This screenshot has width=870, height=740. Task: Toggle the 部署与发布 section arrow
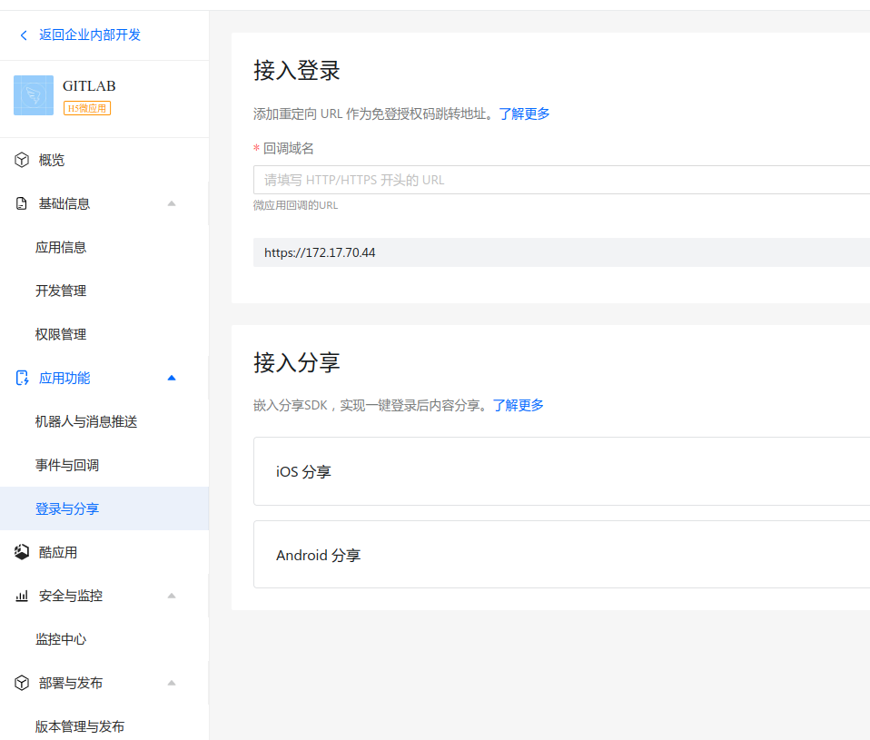tap(172, 683)
